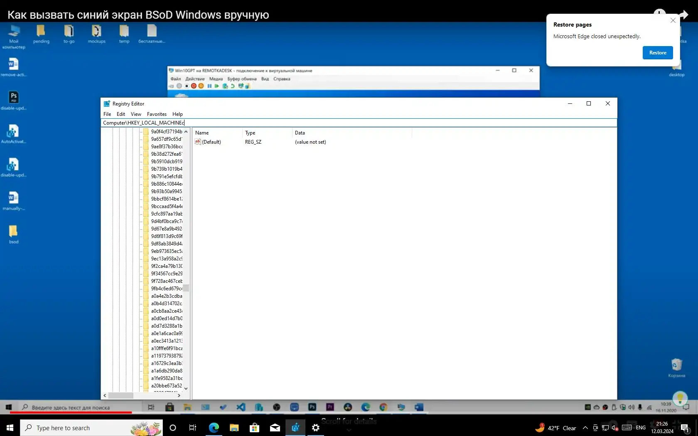Image resolution: width=698 pixels, height=436 pixels.
Task: Click the green play-step icon in virtual machine toolbar
Action: [x=216, y=86]
